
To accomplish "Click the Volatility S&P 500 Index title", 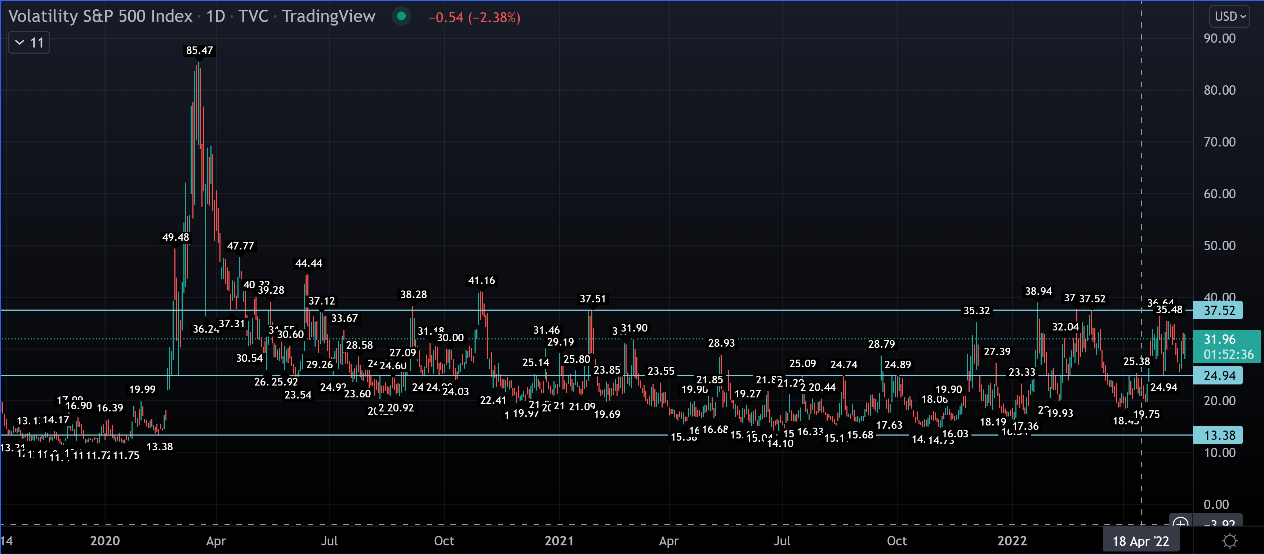I will [101, 16].
